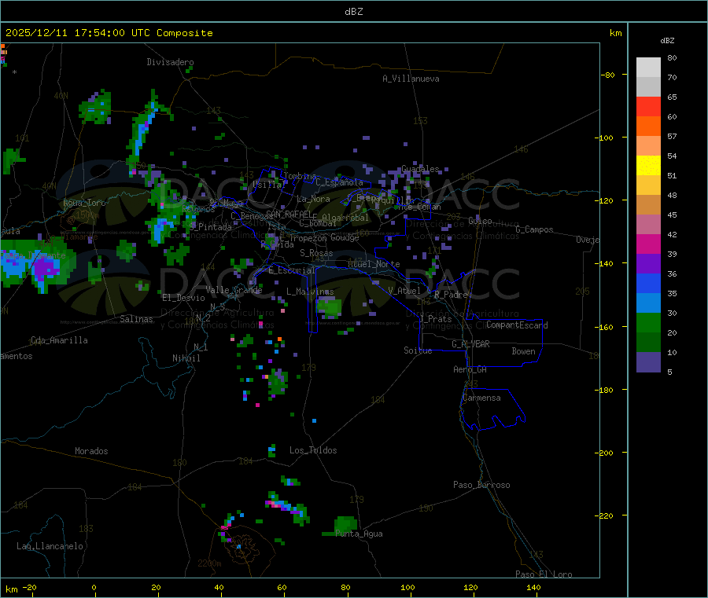Click the light gray 70-80 dBZ legend swatch
This screenshot has height=598, width=708.
[x=648, y=68]
